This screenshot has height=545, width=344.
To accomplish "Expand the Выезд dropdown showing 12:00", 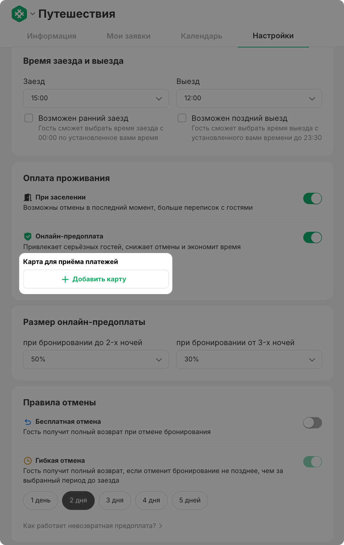I will [x=249, y=98].
